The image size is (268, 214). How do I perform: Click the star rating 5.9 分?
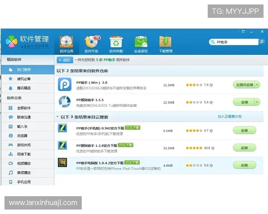tap(199, 102)
